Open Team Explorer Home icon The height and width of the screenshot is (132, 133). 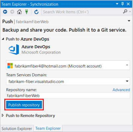click(19, 12)
